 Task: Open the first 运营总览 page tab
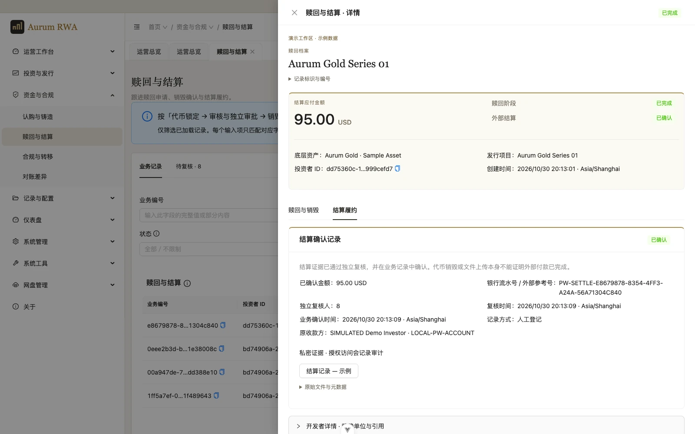click(149, 52)
